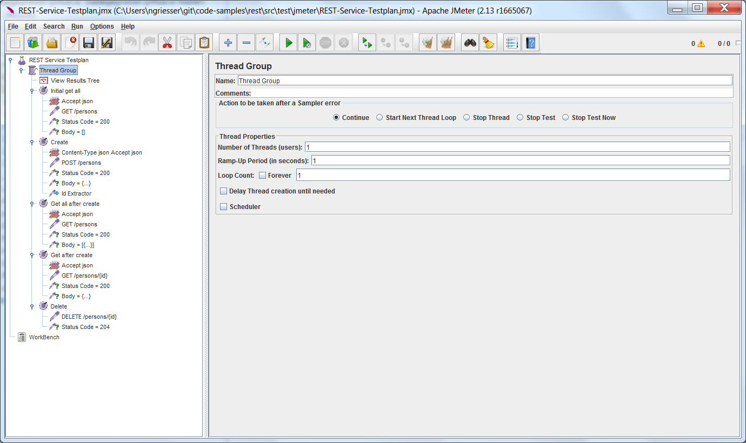Viewport: 746px width, 443px height.
Task: Save the test plan with floppy icon
Action: click(89, 43)
